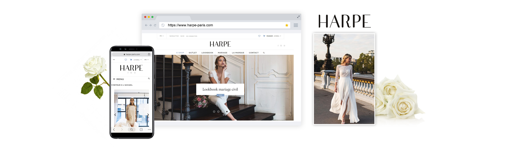Tap the Pinterest icon under phone HARPE logo
This screenshot has height=164, width=508.
coord(135,73)
